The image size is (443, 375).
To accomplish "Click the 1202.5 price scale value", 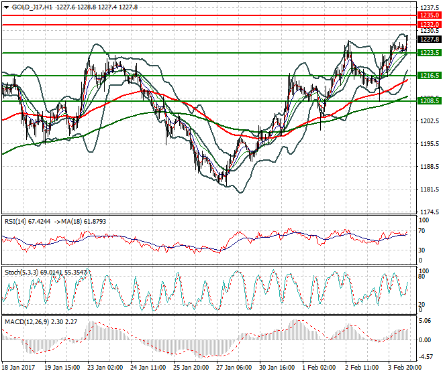I will click(430, 121).
